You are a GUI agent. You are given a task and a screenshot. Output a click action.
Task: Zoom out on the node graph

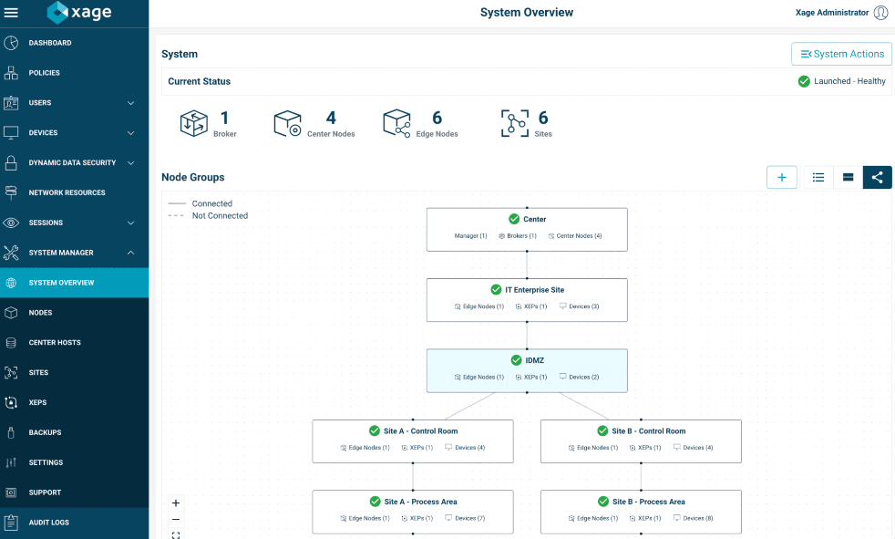176,519
